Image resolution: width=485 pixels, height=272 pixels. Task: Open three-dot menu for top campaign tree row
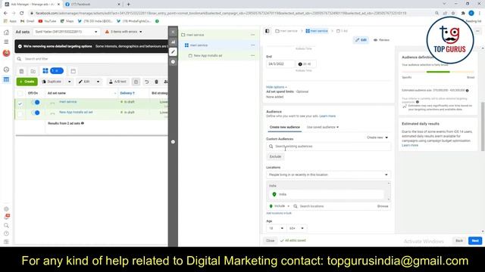(252, 35)
